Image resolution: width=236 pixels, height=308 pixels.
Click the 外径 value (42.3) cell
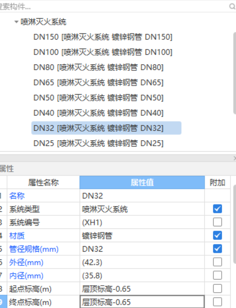(142, 262)
